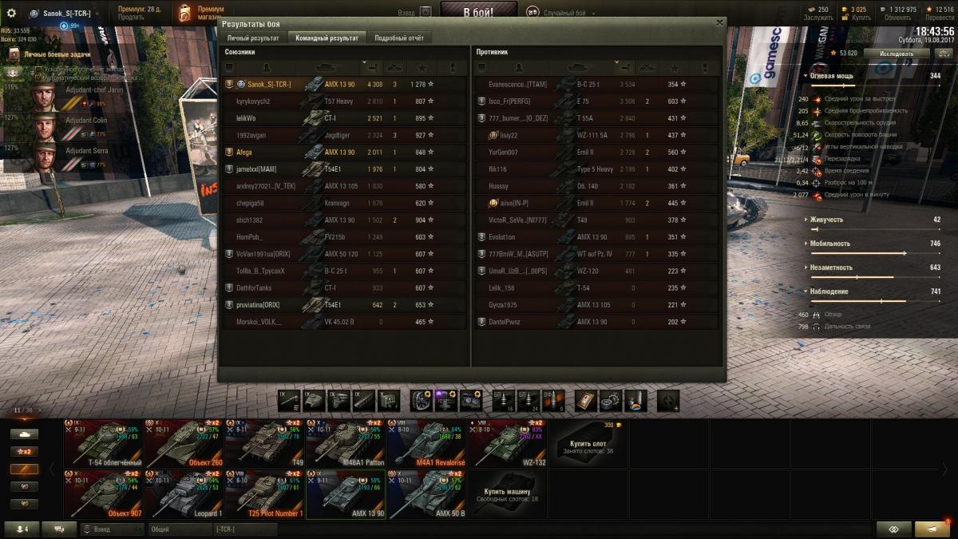The image size is (958, 539).
Task: Open account dropdown next to Sanok_S[-TCR-]
Action: pos(97,14)
